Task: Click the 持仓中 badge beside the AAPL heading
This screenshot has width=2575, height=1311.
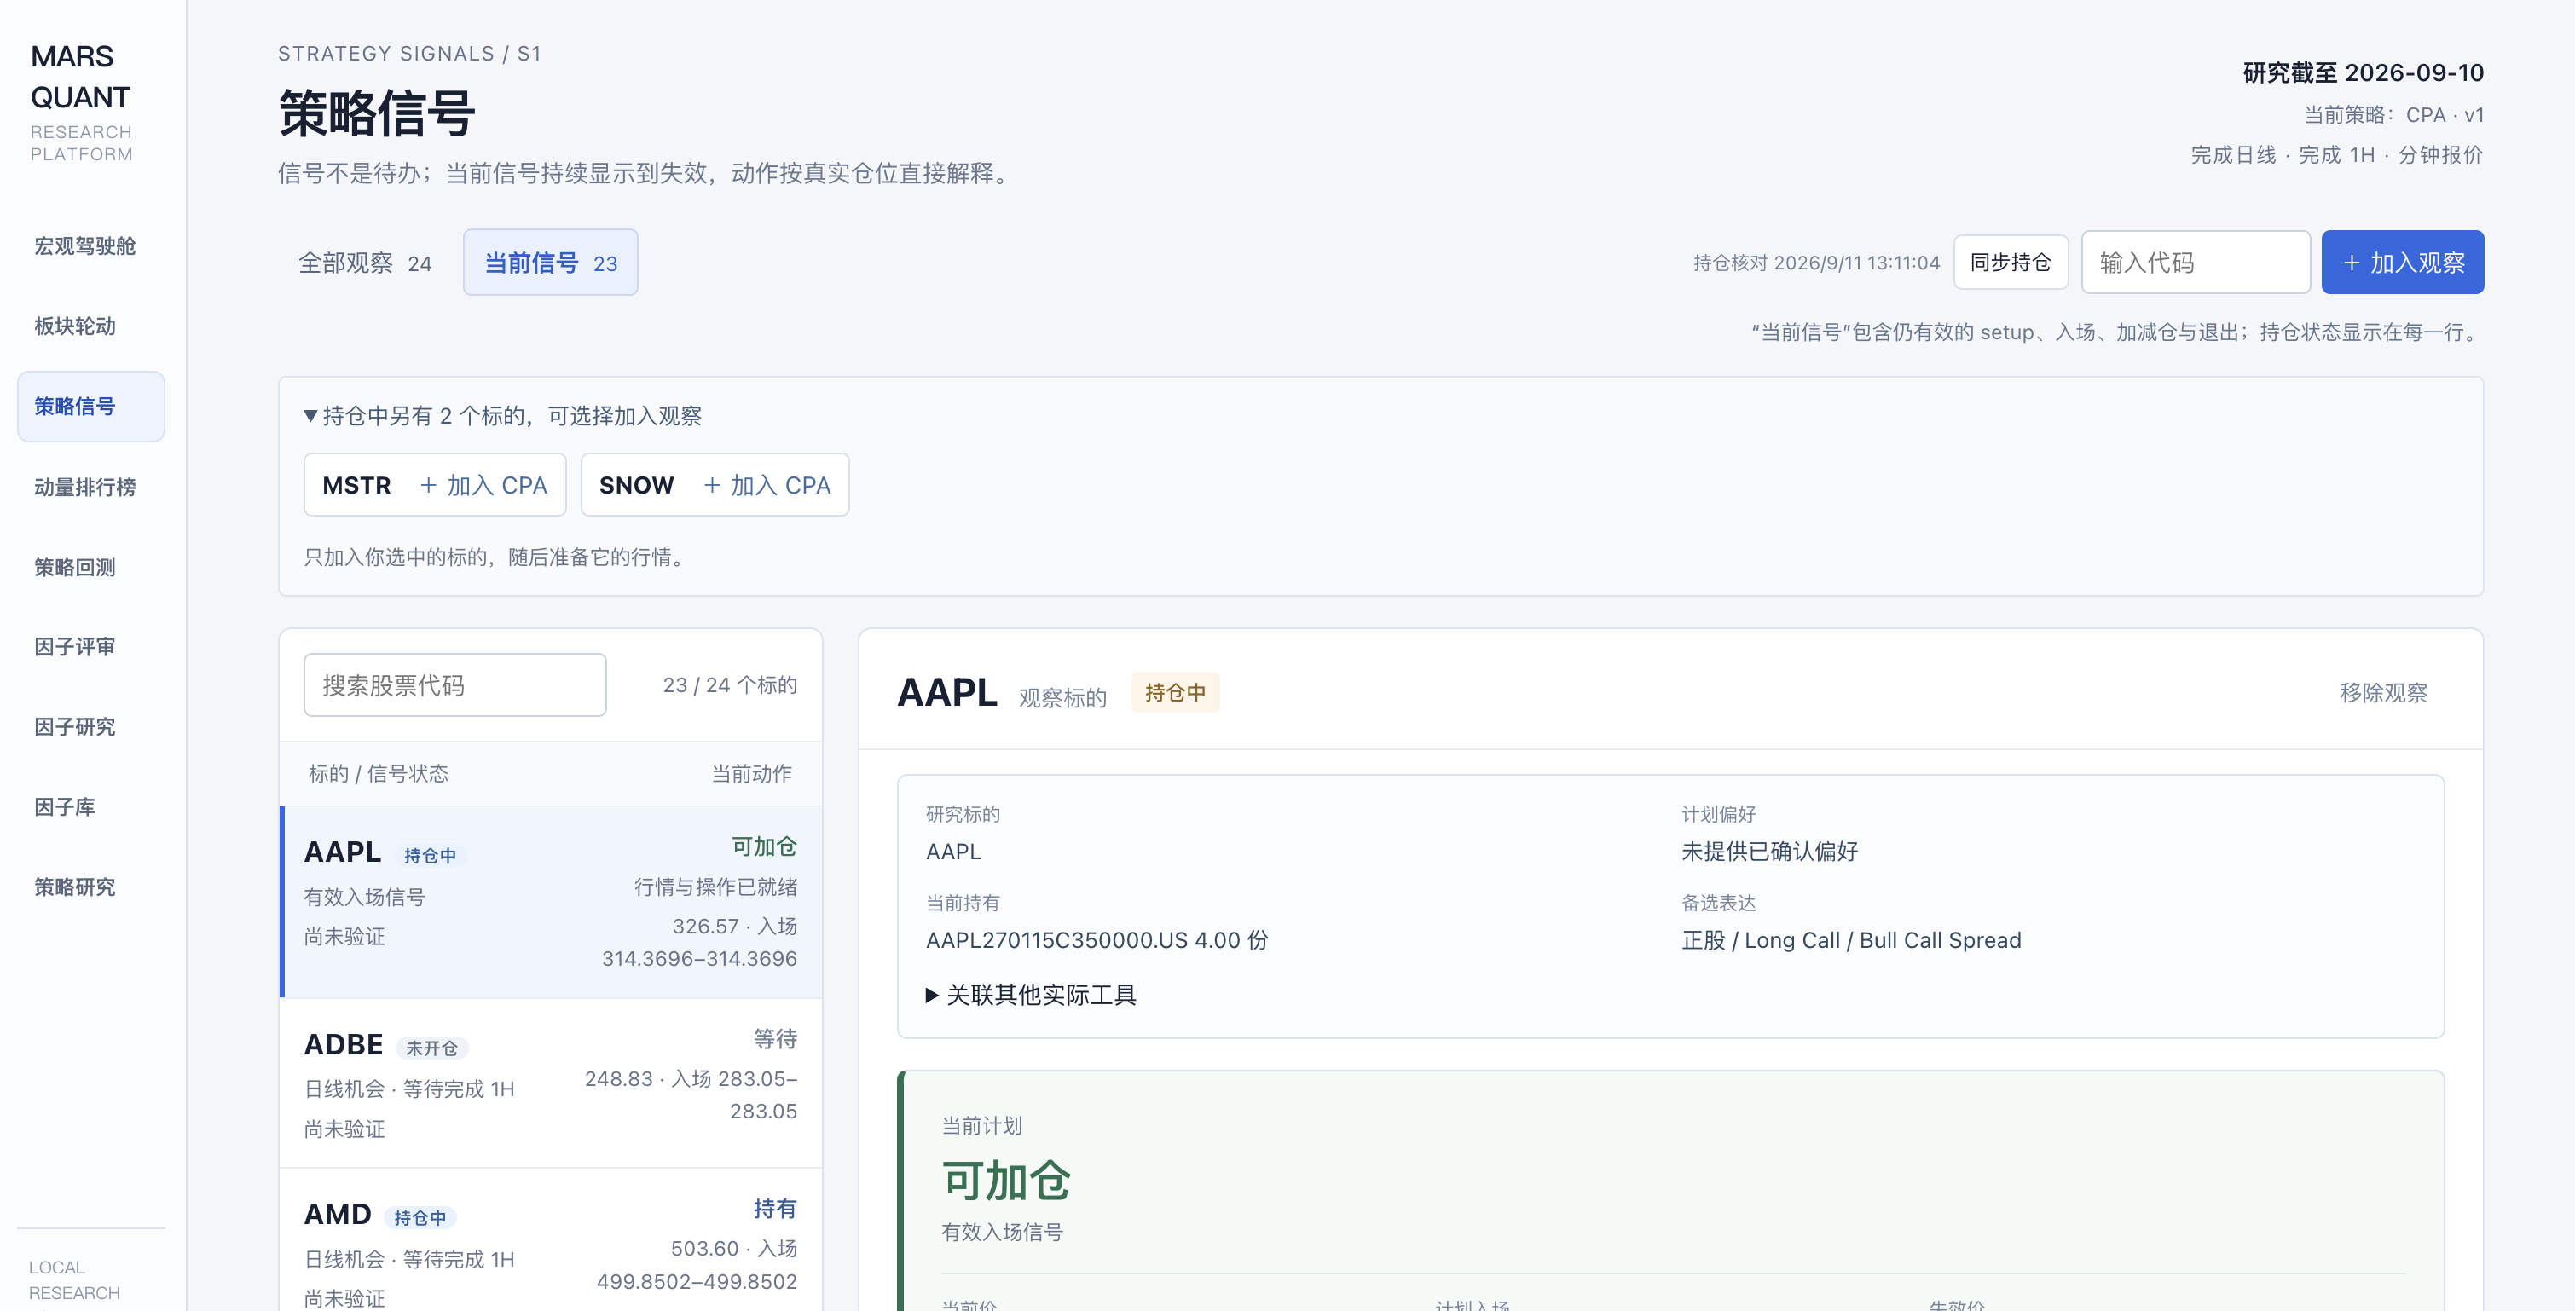Action: (1175, 692)
